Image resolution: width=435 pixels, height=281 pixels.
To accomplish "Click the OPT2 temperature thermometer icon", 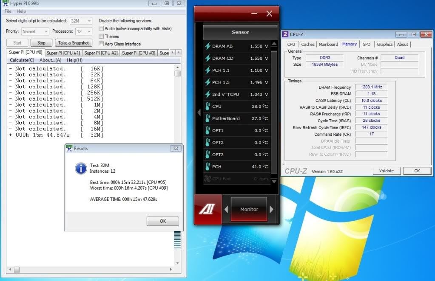I will [x=208, y=142].
